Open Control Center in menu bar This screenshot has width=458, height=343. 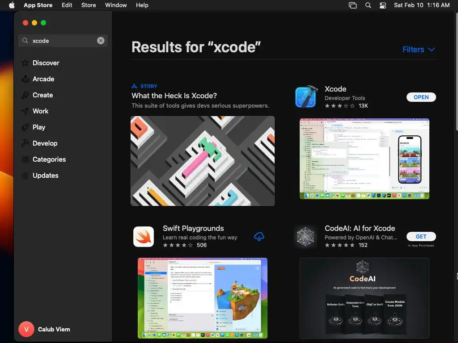tap(383, 5)
